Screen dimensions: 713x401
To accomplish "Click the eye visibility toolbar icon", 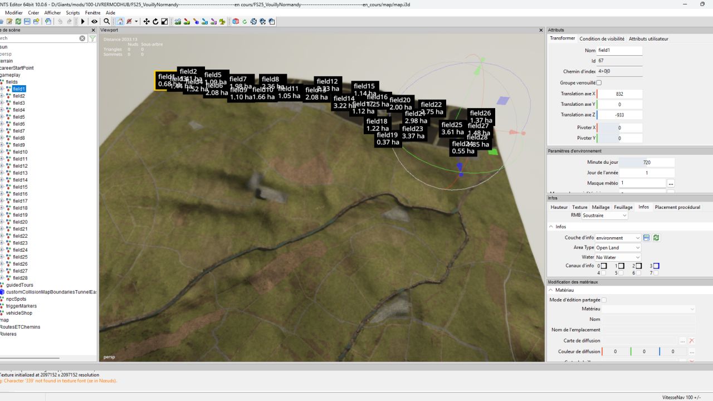I will [x=94, y=22].
